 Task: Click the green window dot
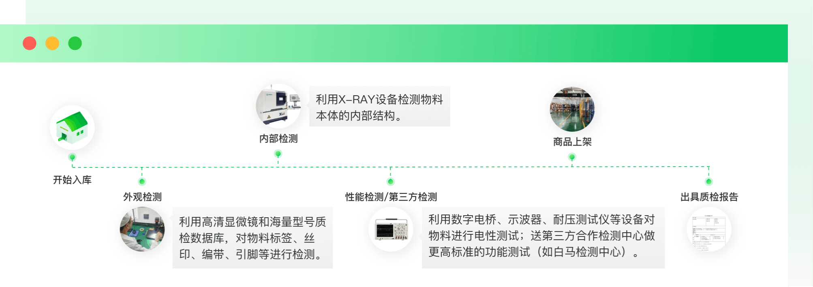(x=75, y=43)
